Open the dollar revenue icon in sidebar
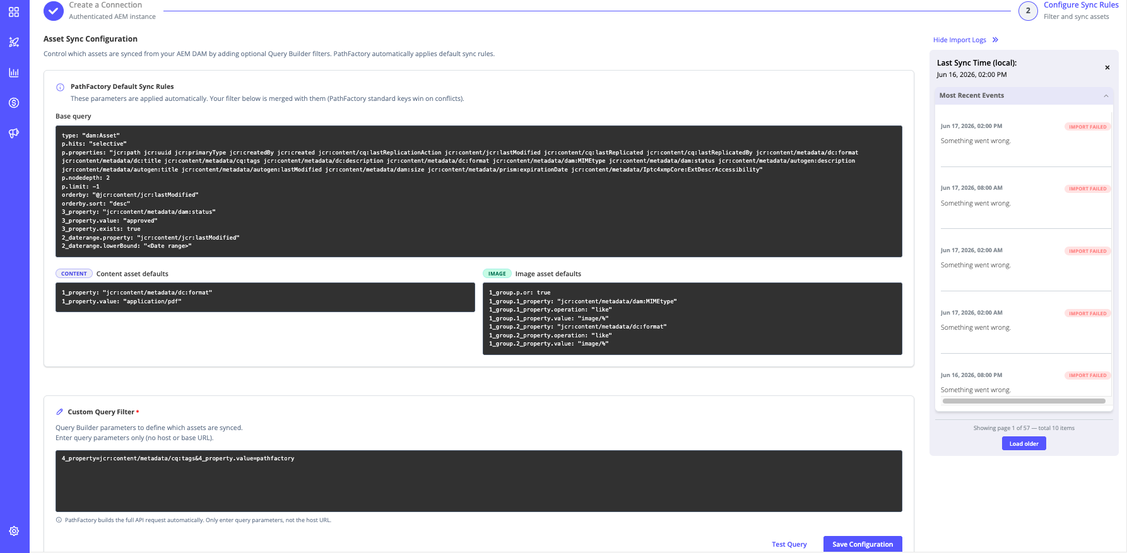Image resolution: width=1127 pixels, height=553 pixels. pos(14,103)
